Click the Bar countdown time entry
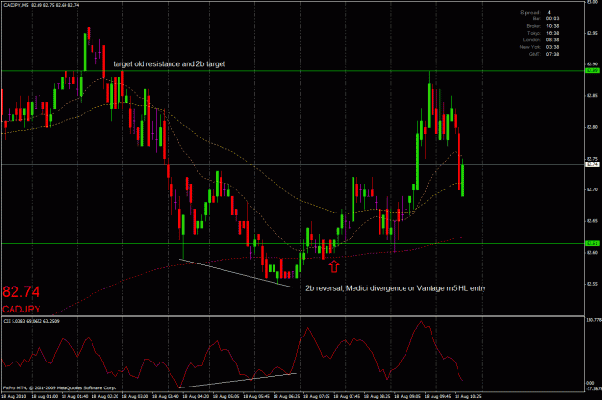 545,19
